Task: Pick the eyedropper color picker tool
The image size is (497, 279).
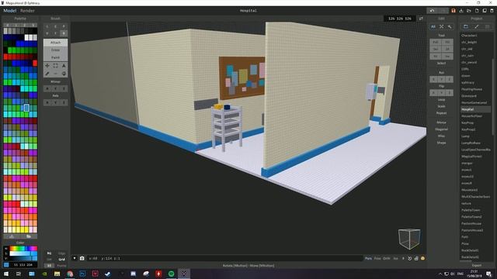Action: pyautogui.click(x=47, y=74)
